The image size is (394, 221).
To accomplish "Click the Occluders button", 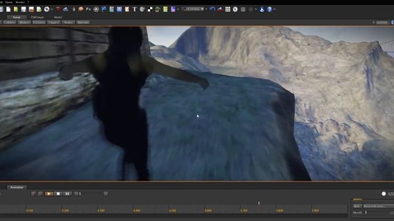I will (x=39, y=22).
